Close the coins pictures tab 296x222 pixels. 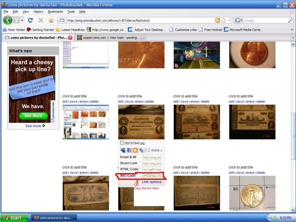click(70, 38)
